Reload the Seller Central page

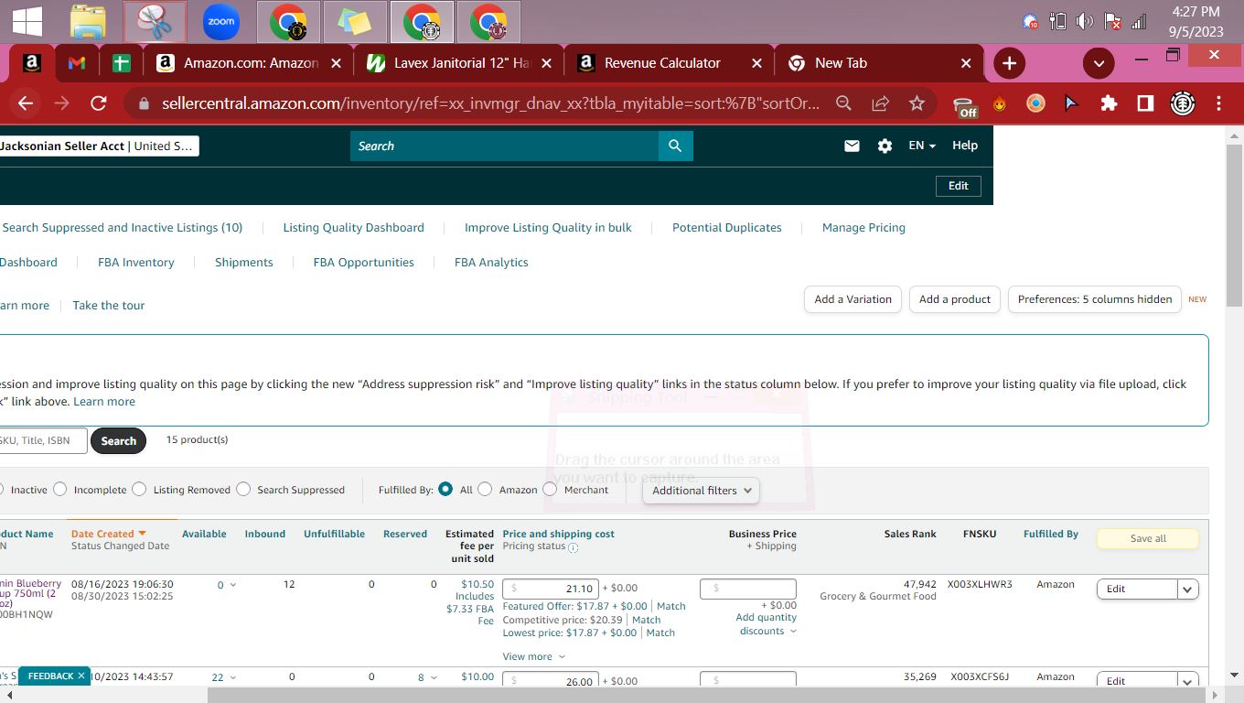[x=99, y=103]
